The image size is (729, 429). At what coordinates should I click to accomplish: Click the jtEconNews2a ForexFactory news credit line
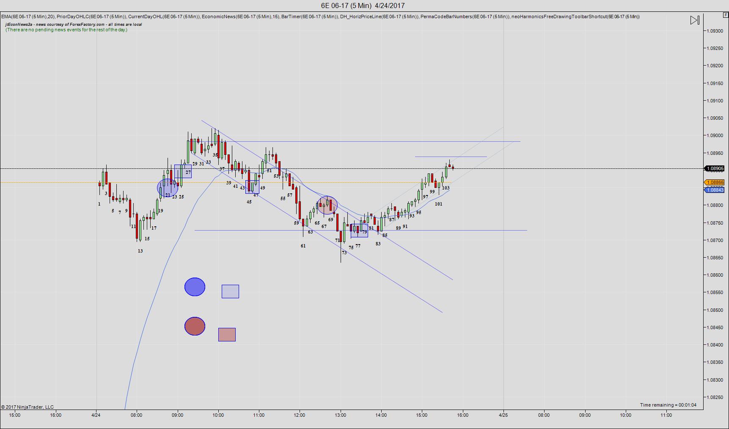(74, 24)
